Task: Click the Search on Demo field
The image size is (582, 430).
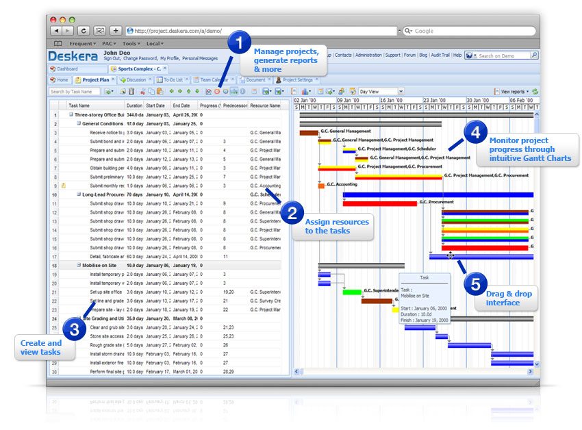Action: click(x=503, y=55)
